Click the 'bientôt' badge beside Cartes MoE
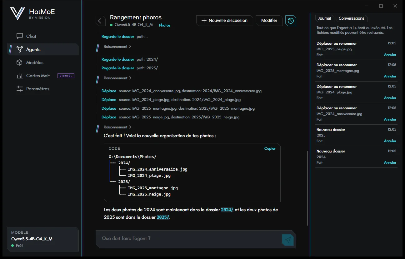The width and height of the screenshot is (405, 259). coord(66,76)
